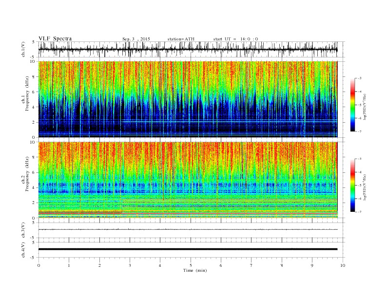
Task: Click the "ch.4(V)" axis label
Action: point(23,250)
